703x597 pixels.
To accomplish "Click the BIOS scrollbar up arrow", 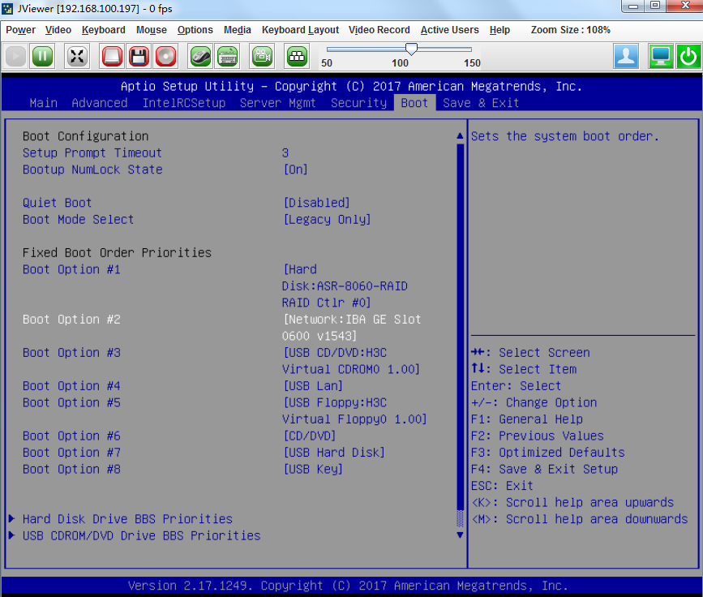I will pos(460,136).
